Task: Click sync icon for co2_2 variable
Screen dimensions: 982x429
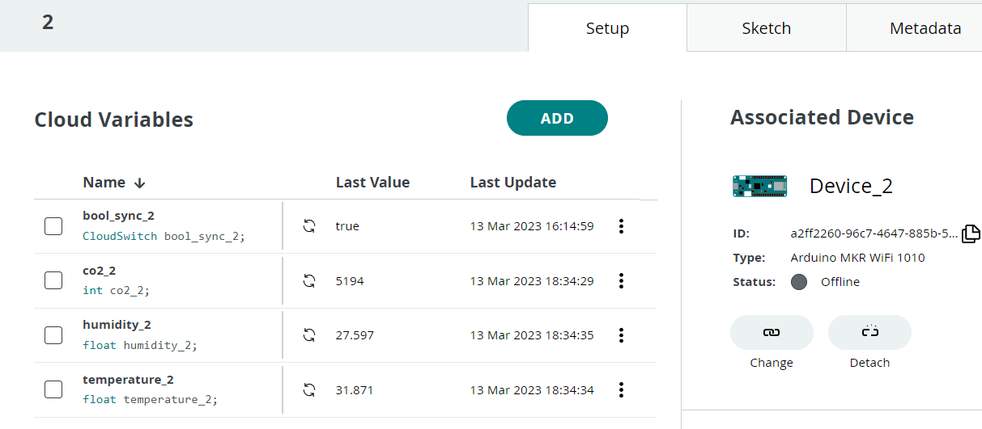Action: 308,281
